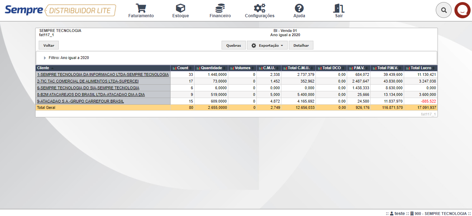
Task: Click the sort arrows in the Total P.M.V. header
Action: point(401,68)
